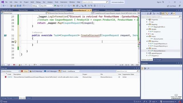Open the File menu

(x=6, y=2)
